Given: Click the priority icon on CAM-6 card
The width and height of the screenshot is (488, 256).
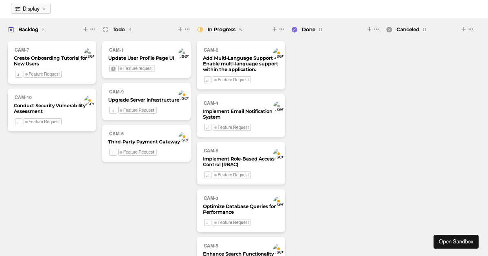Looking at the screenshot, I should (113, 152).
